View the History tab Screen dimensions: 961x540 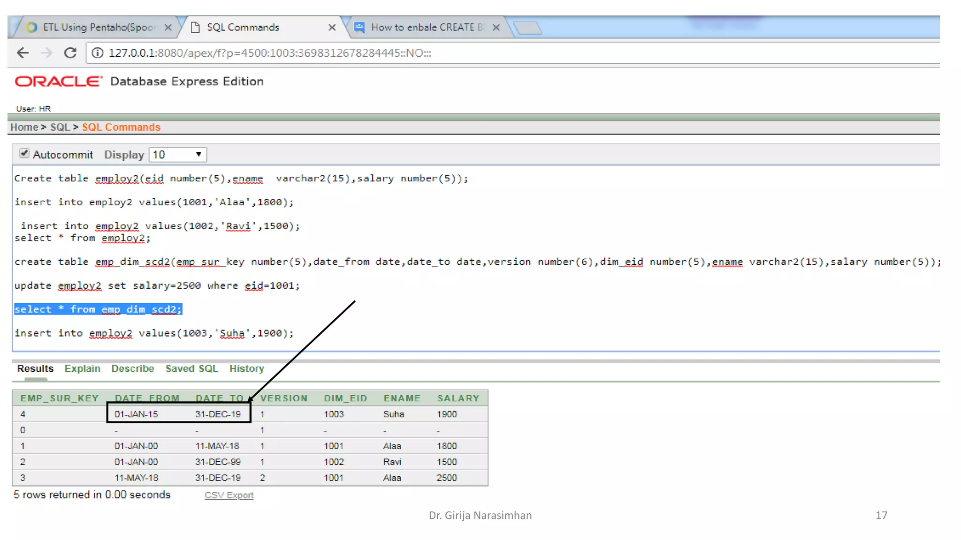[246, 369]
